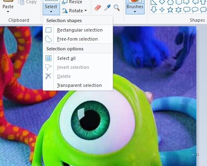The height and width of the screenshot is (166, 207).
Task: Choose the left arrow shape
Action: [x=195, y=2]
